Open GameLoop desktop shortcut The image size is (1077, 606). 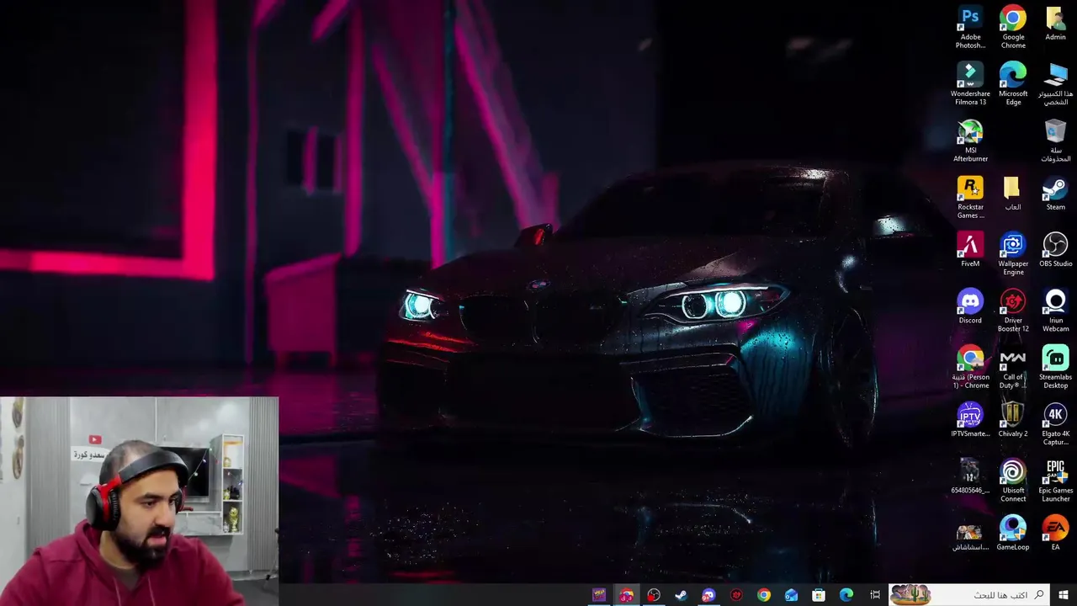click(1013, 534)
